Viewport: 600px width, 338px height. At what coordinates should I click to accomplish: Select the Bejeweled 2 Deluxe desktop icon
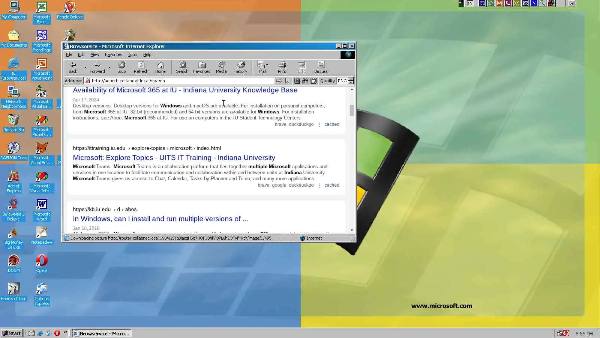14,210
